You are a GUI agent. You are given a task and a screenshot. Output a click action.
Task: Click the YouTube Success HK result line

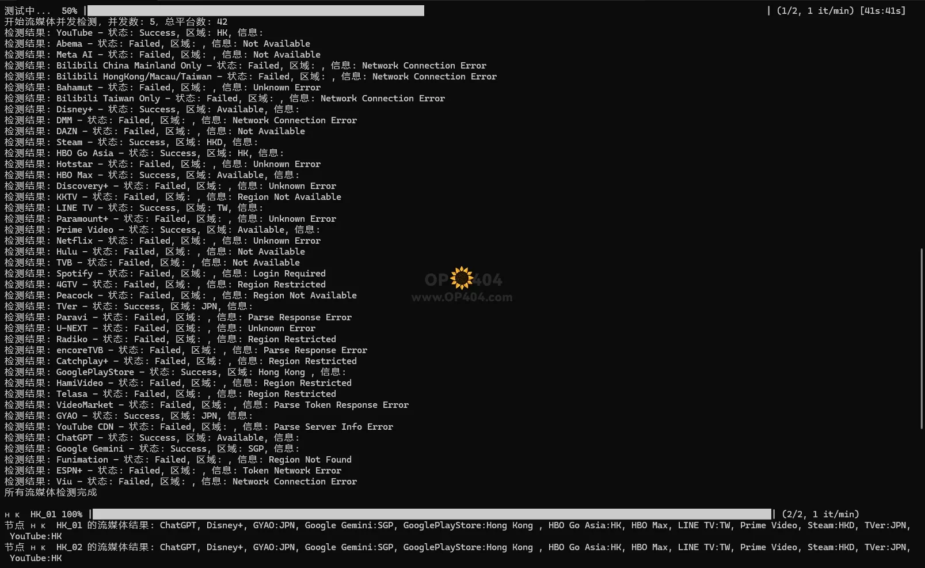click(x=134, y=33)
